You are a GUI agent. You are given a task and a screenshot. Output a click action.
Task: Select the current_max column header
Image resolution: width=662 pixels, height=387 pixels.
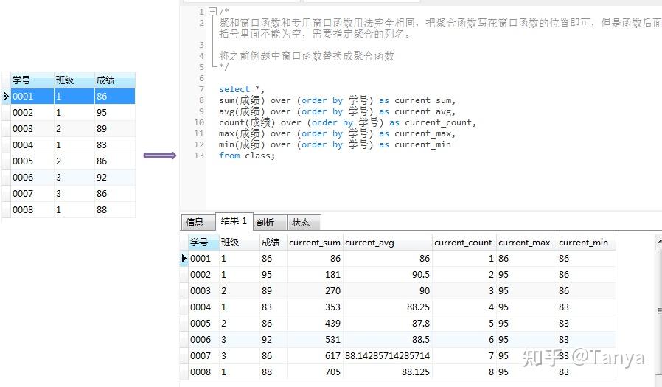point(526,243)
